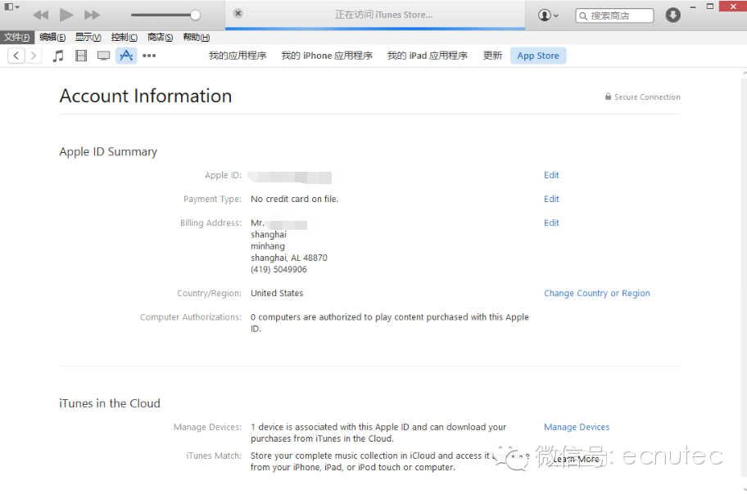Open the 文件(F) menu

16,37
